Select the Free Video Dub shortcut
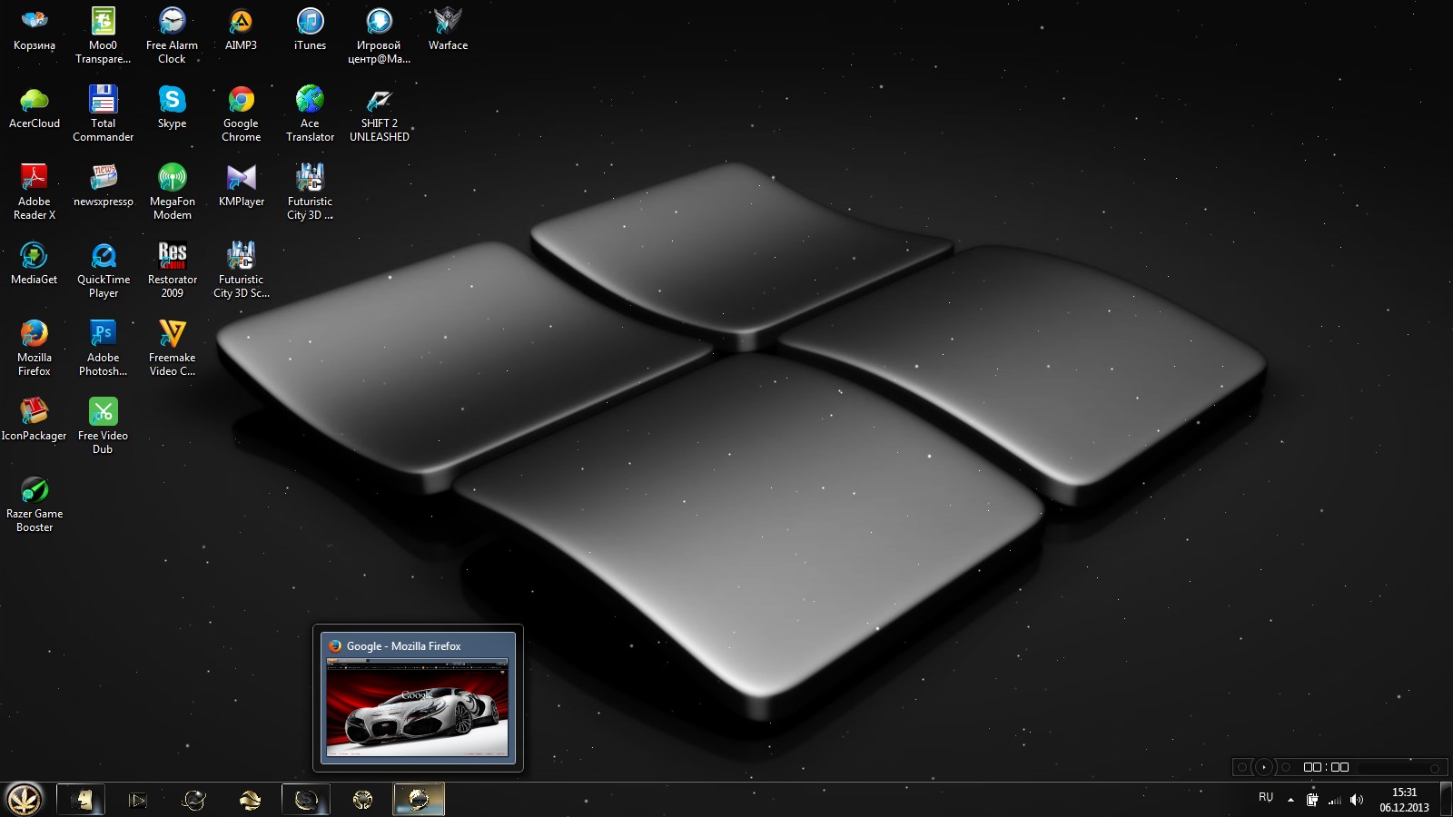This screenshot has width=1453, height=817. pos(103,426)
